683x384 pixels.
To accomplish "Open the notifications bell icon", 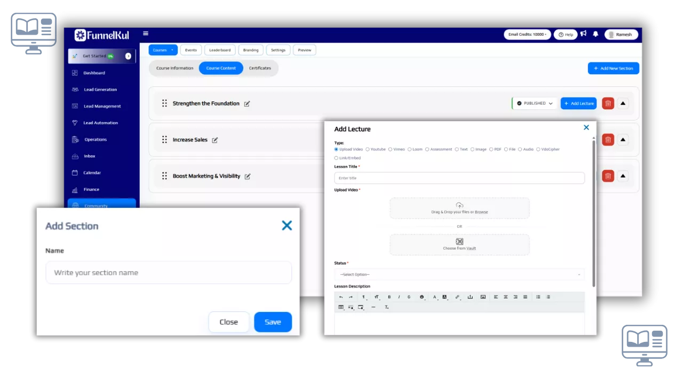I will click(x=595, y=34).
